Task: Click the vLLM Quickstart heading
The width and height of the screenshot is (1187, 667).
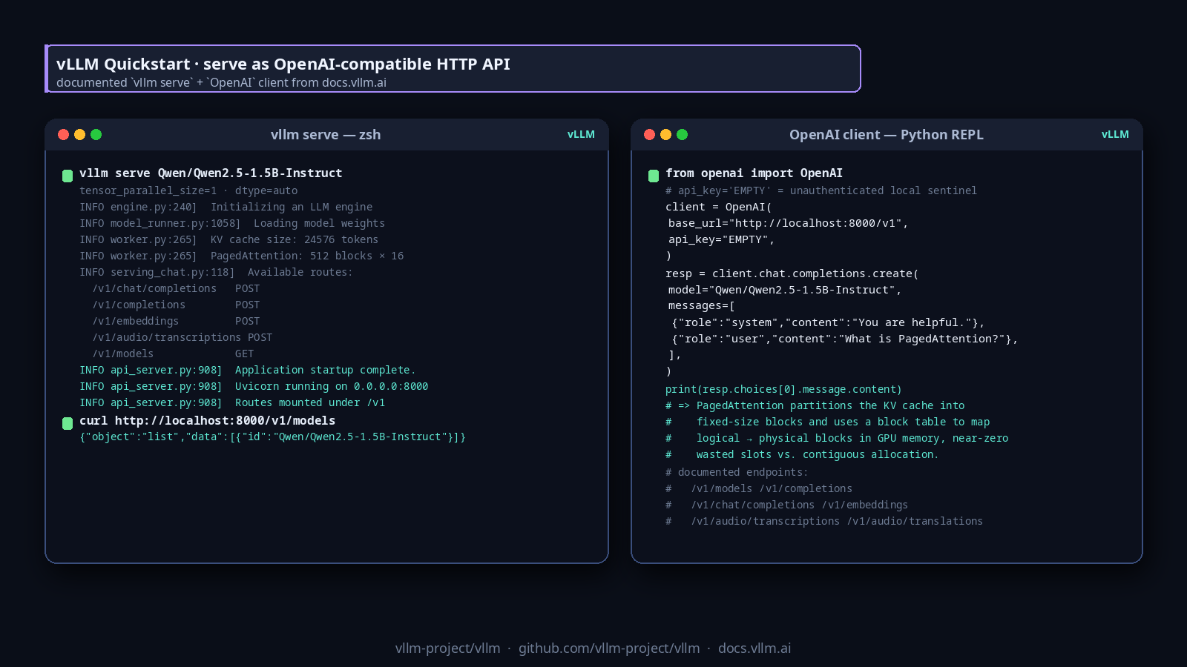Action: [283, 64]
